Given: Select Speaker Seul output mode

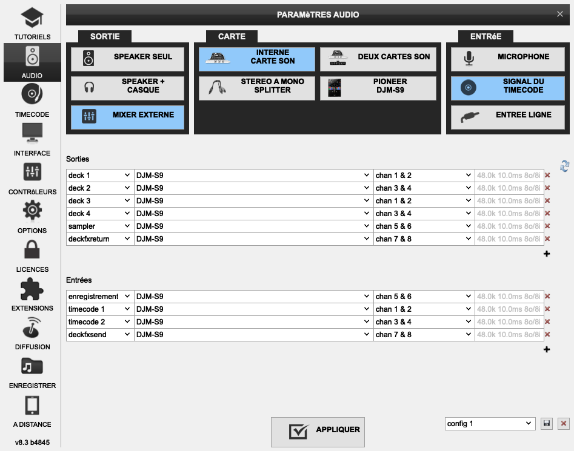Looking at the screenshot, I should (127, 59).
